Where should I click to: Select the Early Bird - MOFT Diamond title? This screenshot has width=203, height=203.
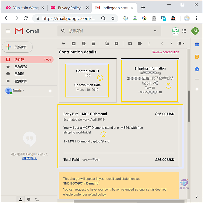(85, 114)
